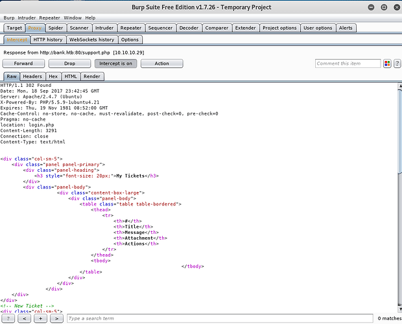Open the Action dropdown button
402x324 pixels.
161,64
